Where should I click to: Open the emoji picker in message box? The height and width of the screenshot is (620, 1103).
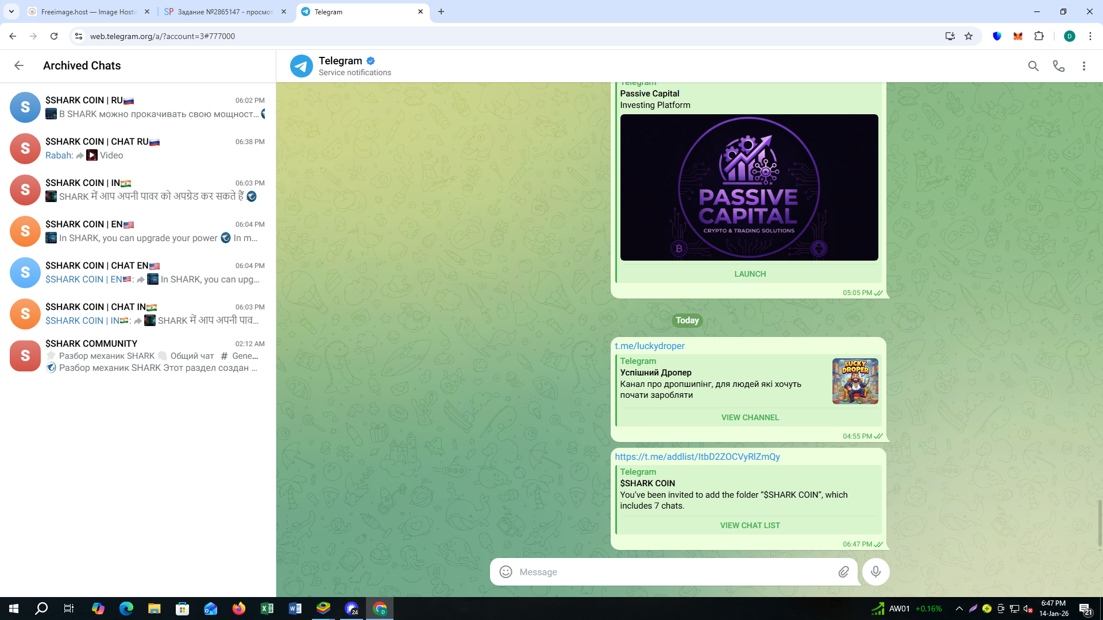click(506, 572)
